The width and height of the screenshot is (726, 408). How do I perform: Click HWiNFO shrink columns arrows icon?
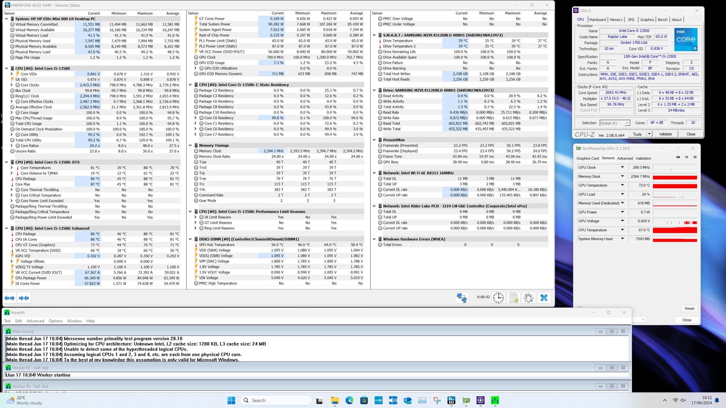pos(24,298)
